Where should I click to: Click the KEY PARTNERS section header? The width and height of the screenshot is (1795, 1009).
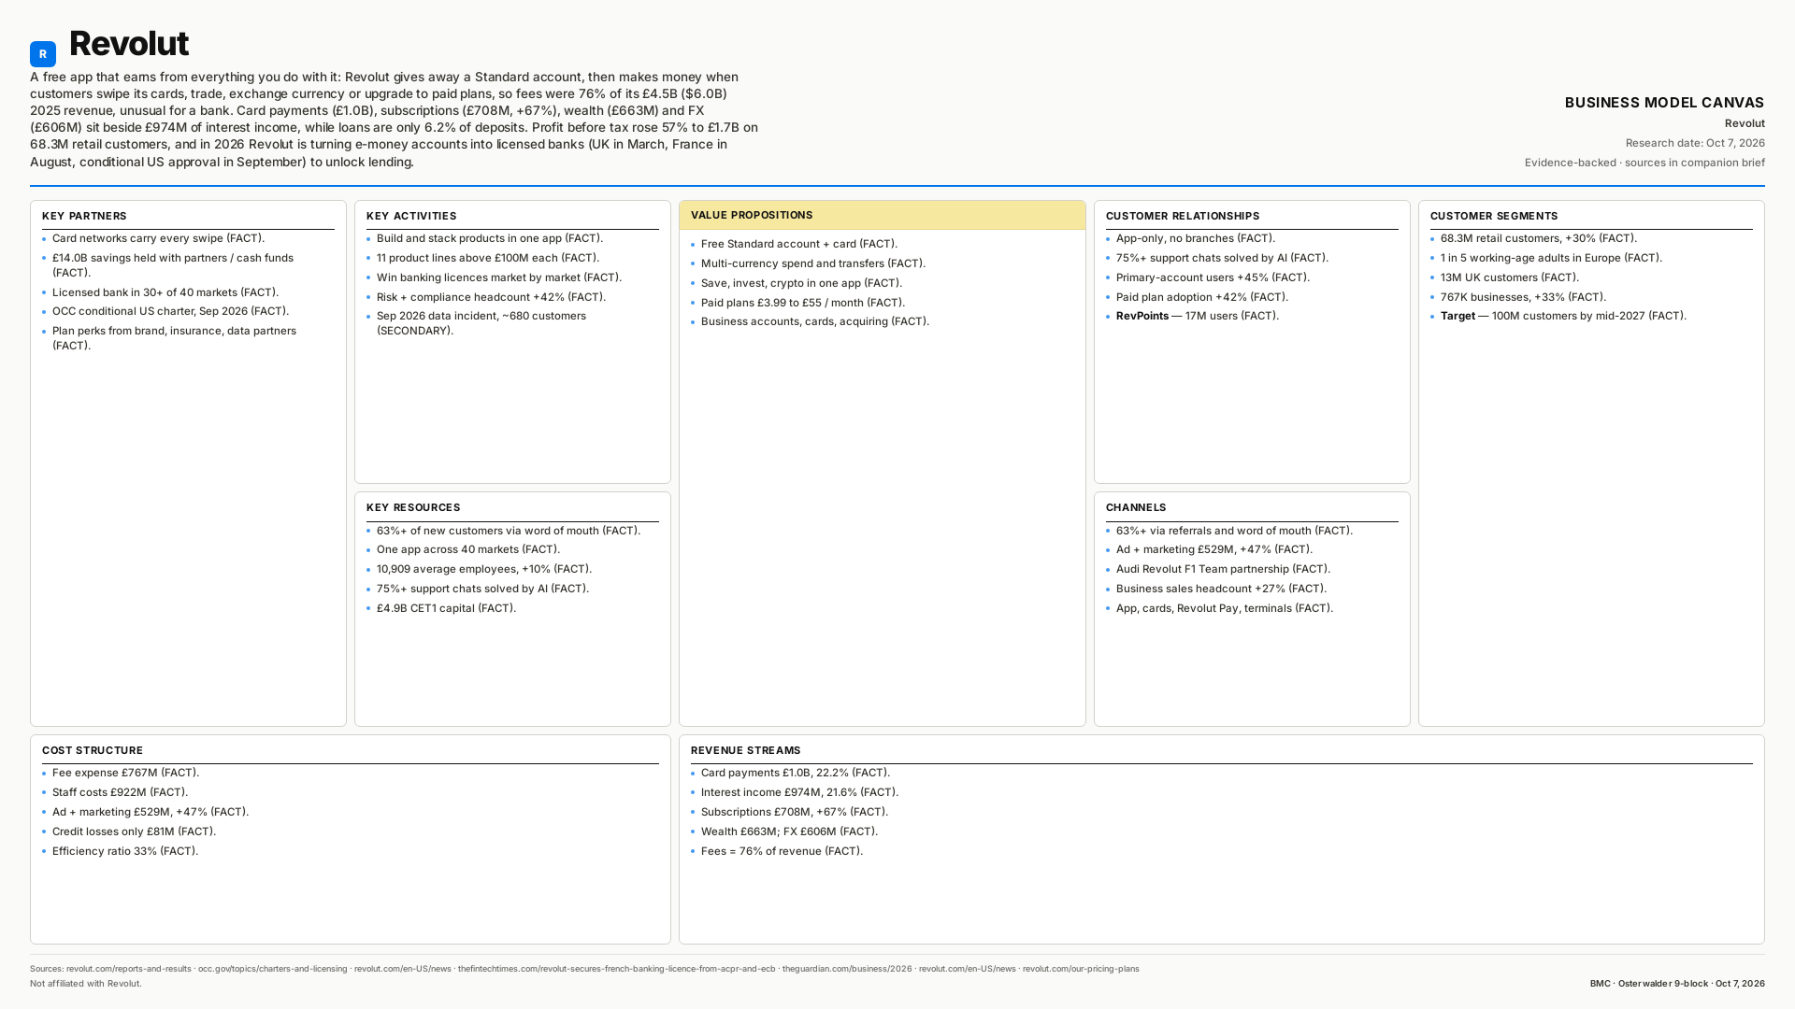pos(84,216)
